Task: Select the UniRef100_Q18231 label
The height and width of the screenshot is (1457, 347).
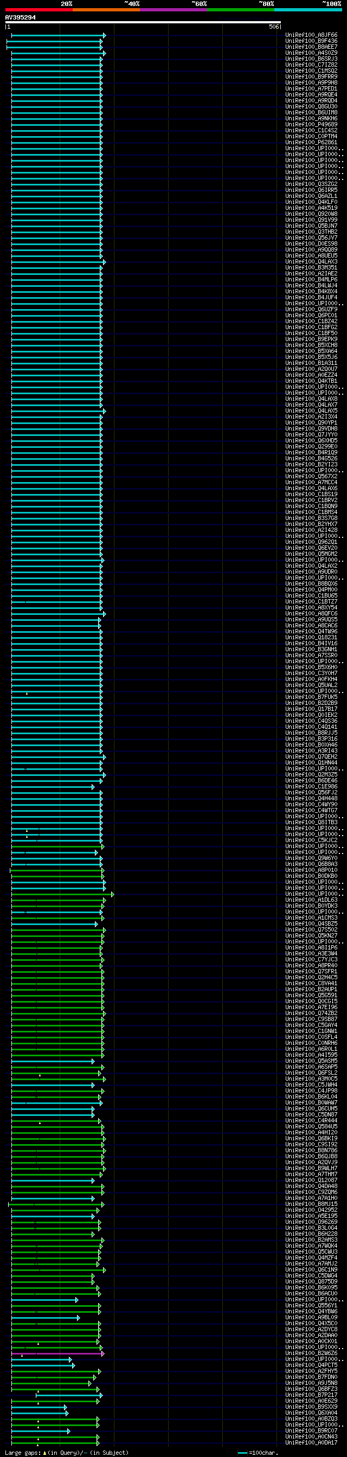Action: pyautogui.click(x=311, y=638)
